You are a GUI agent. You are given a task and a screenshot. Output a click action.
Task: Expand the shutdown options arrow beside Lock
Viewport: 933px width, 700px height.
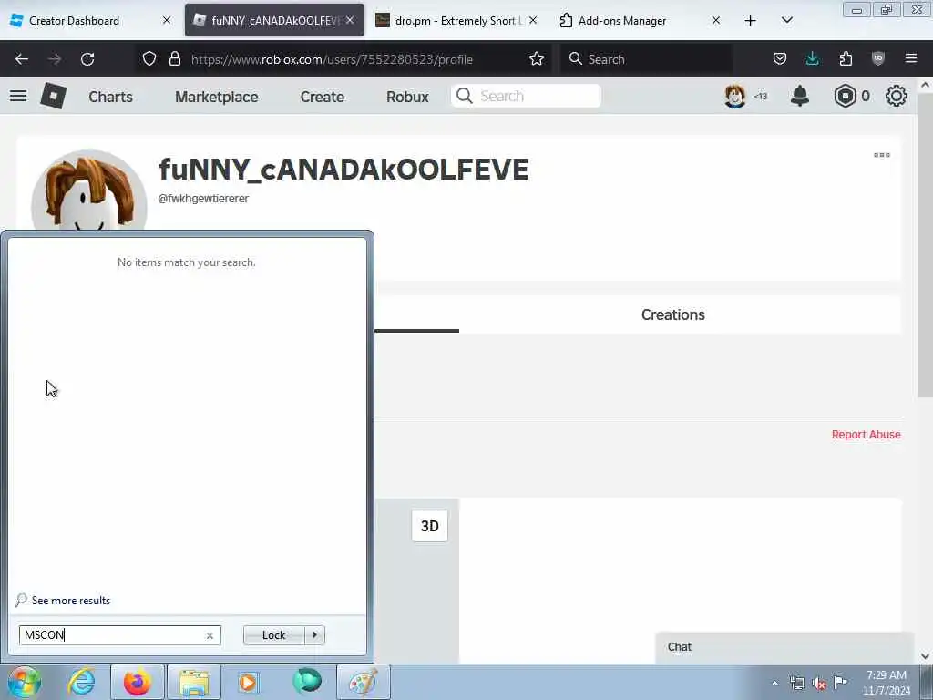tap(314, 635)
